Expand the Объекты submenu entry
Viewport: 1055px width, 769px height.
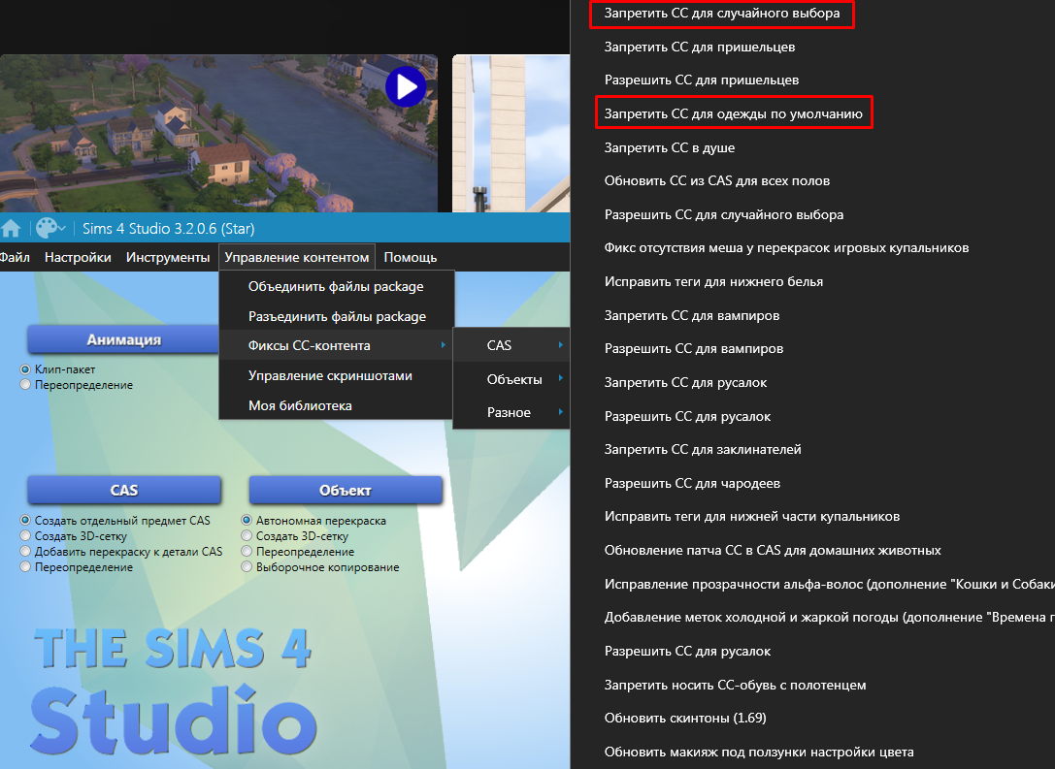pyautogui.click(x=511, y=379)
